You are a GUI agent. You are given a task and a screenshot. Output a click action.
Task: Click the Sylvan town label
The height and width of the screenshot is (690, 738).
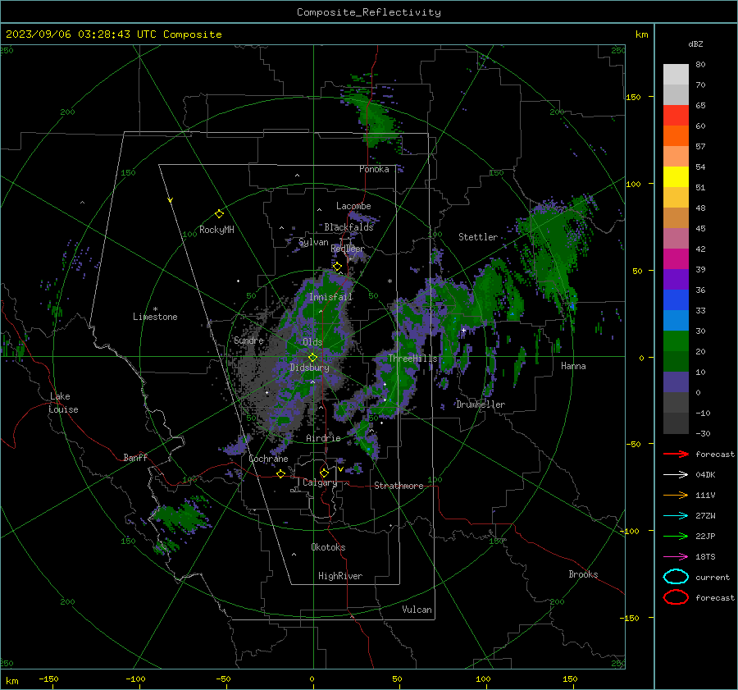(313, 242)
